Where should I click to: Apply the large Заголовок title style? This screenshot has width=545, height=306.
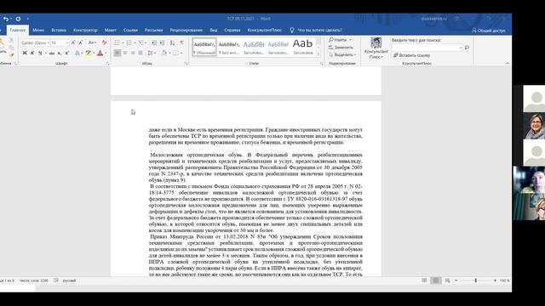click(x=303, y=47)
